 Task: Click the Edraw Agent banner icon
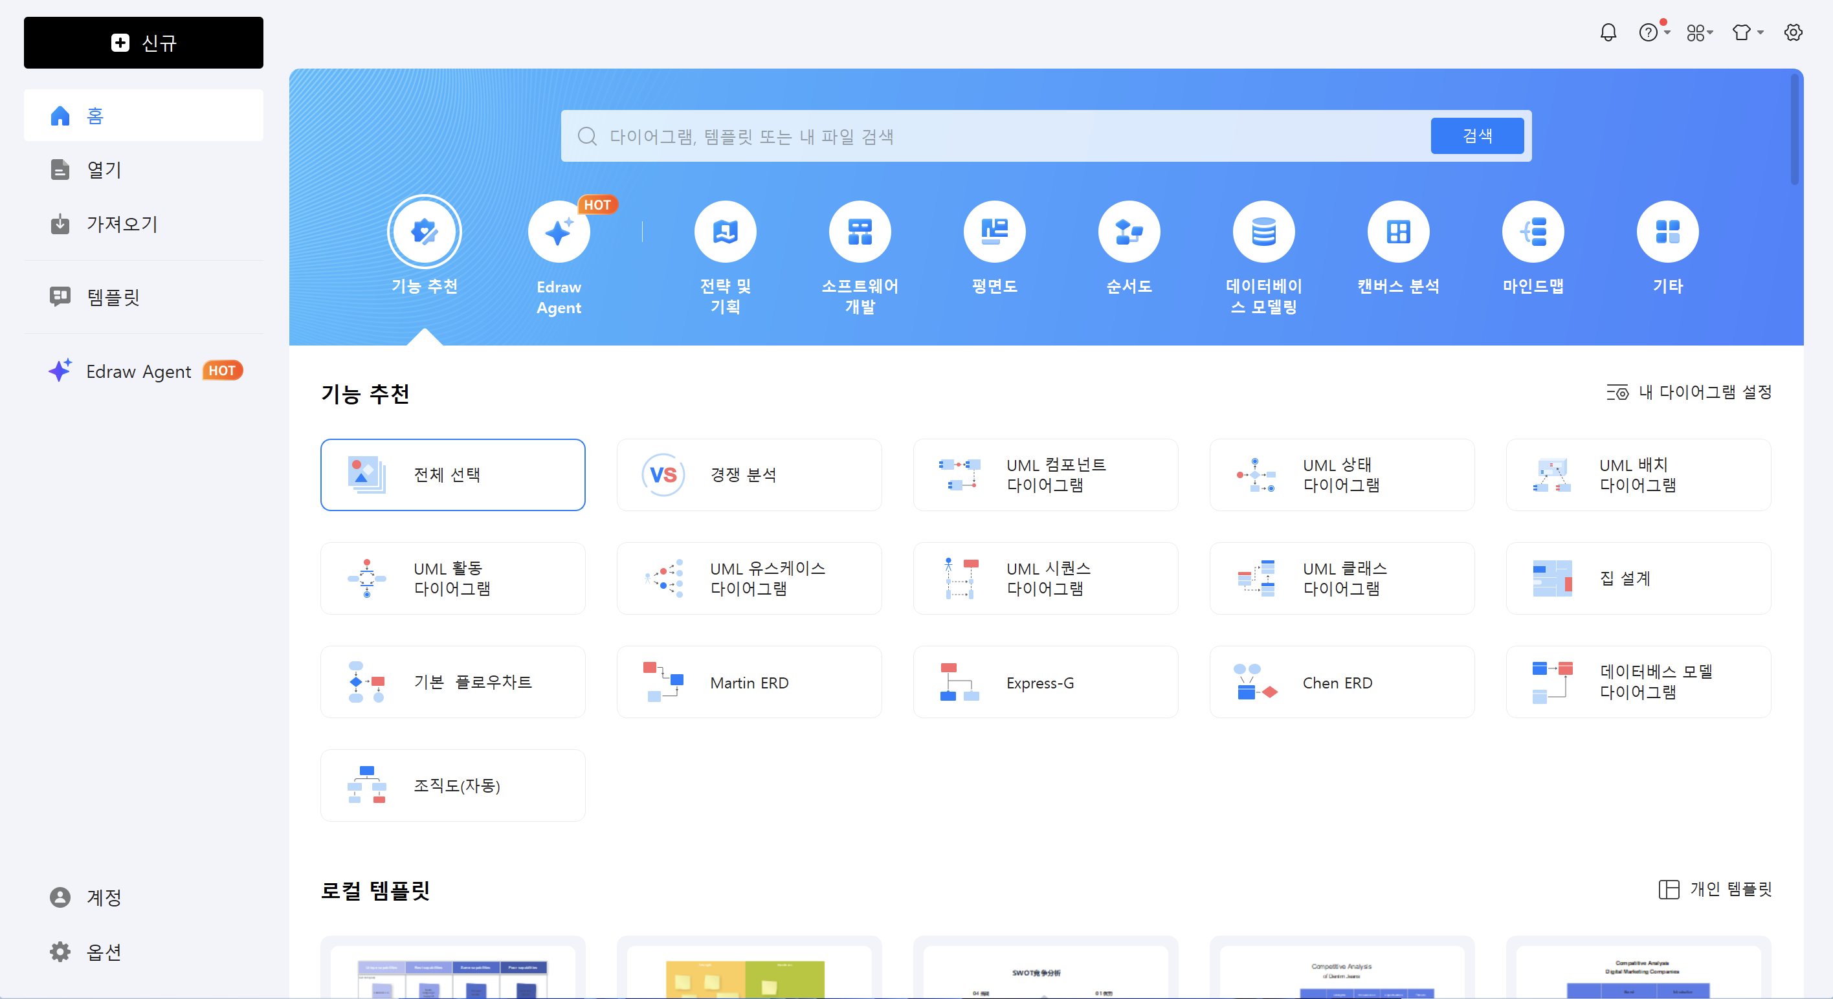tap(559, 232)
